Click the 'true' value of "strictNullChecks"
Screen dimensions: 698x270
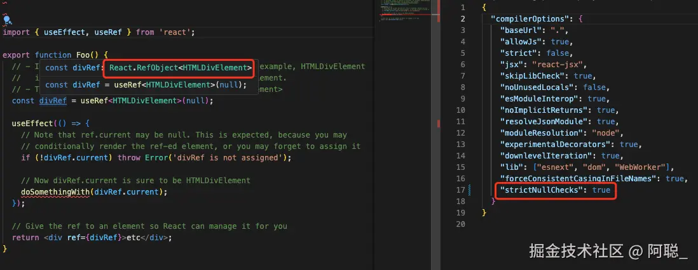coord(601,190)
